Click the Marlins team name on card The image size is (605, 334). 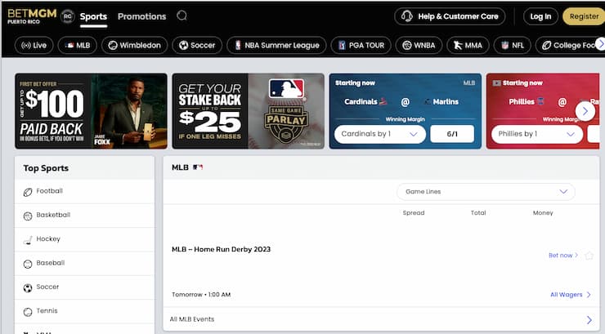[446, 102]
